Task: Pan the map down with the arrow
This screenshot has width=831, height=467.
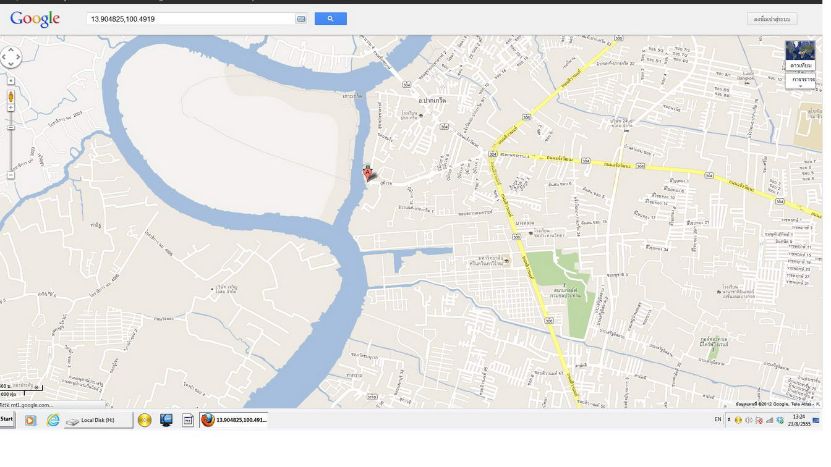Action: [11, 65]
